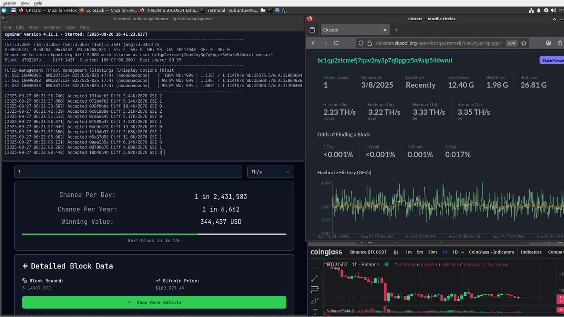Click the Block Reward cube icon
This screenshot has width=564, height=317.
coord(25,281)
